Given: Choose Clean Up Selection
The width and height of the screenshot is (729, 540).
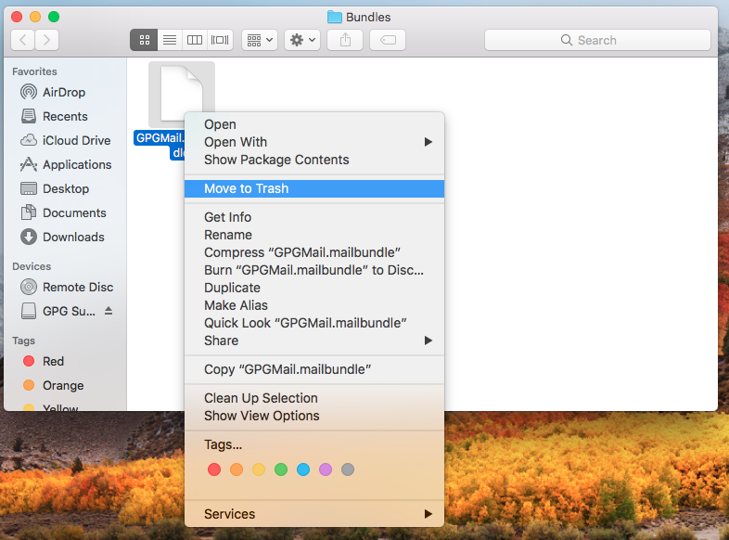Looking at the screenshot, I should (x=314, y=398).
